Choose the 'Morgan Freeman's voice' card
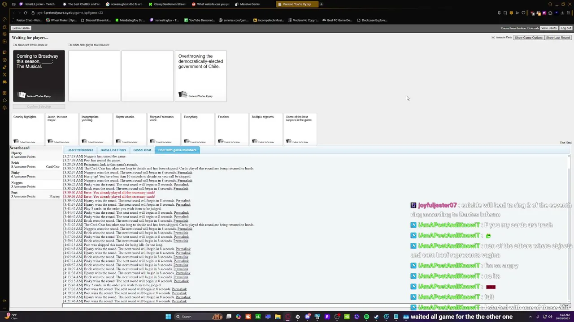Image resolution: width=574 pixels, height=322 pixels. pos(163,129)
